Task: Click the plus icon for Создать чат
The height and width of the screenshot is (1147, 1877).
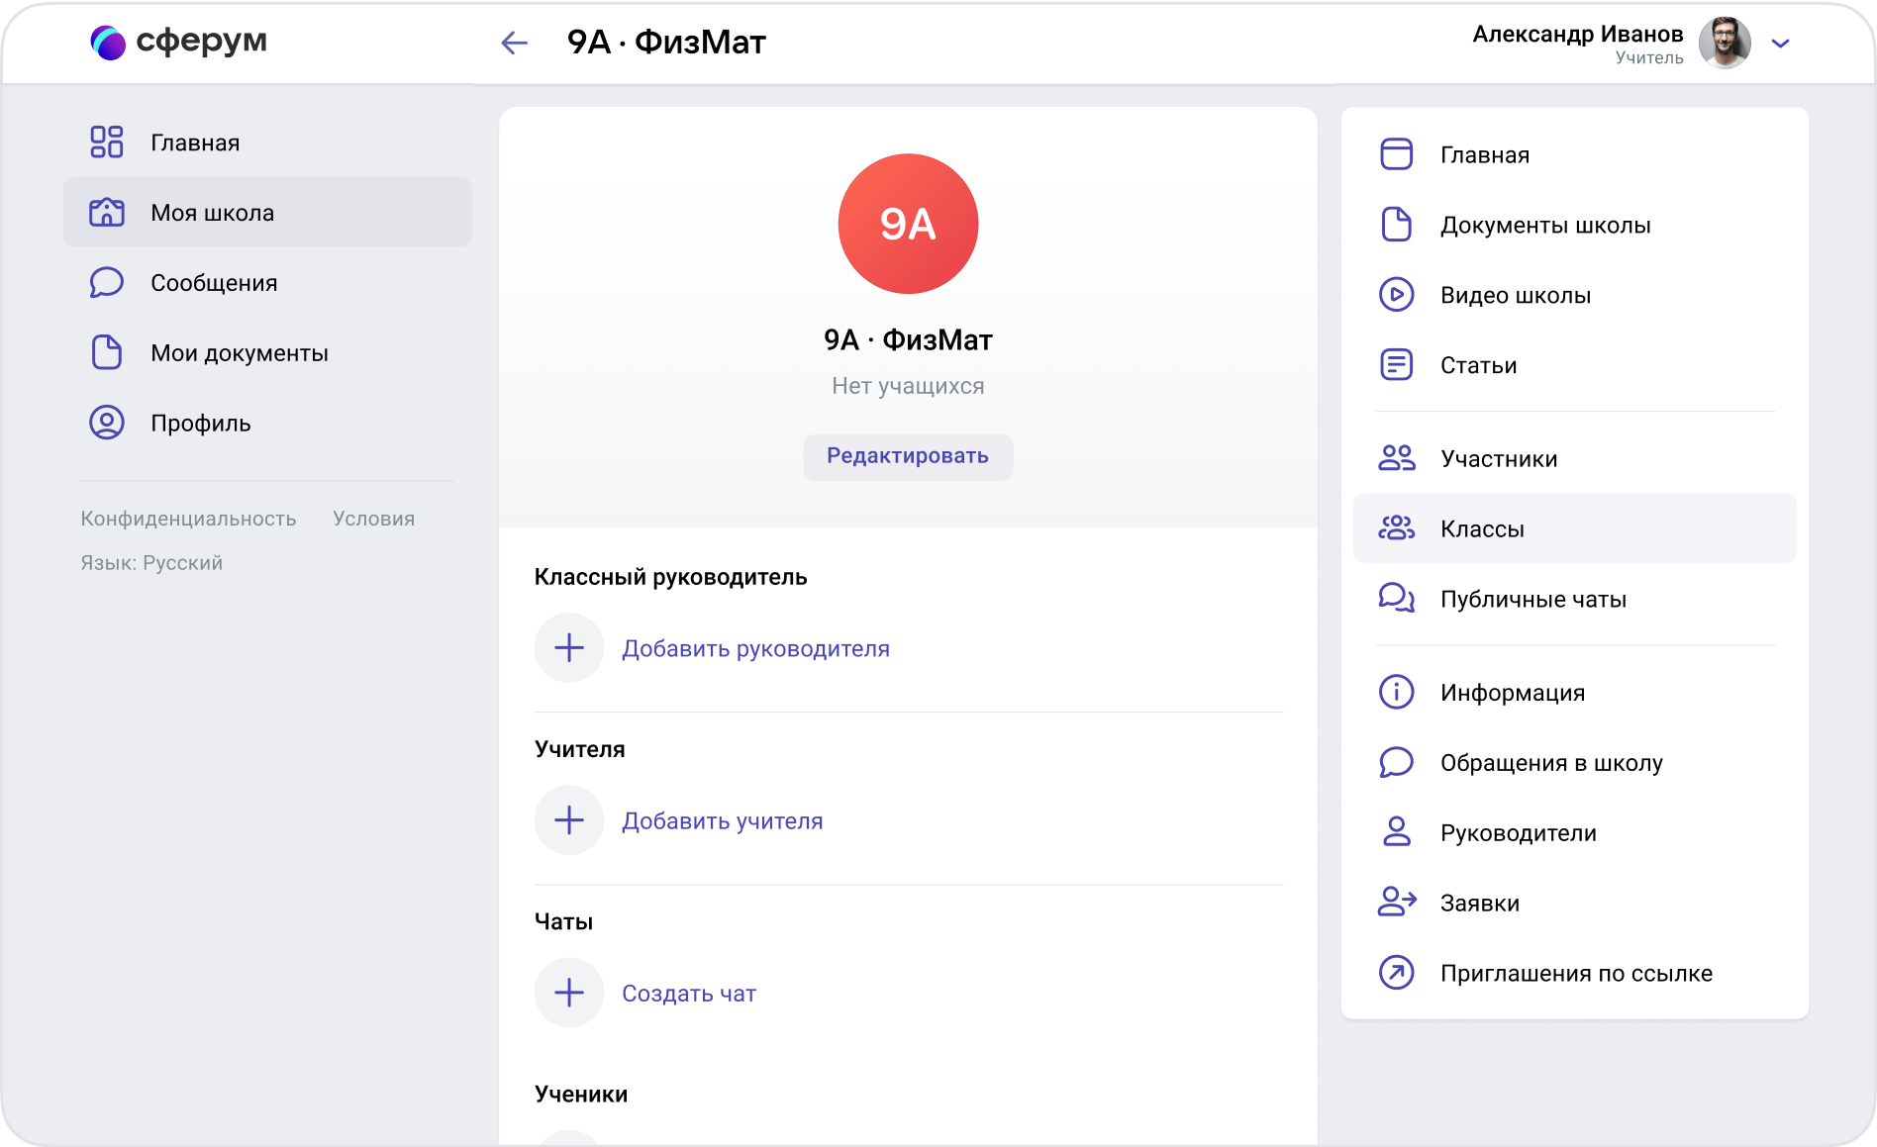Action: 569,993
